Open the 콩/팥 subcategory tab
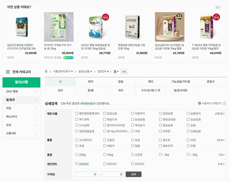Image resolution: width=230 pixels, height=182 pixels. pyautogui.click(x=91, y=90)
